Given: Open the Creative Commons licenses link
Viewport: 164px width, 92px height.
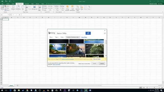Looking at the screenshot, I should tap(68, 59).
